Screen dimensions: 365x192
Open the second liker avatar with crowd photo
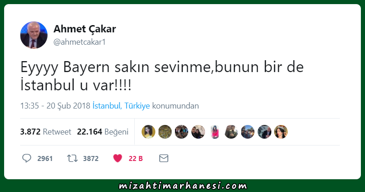click(165, 132)
